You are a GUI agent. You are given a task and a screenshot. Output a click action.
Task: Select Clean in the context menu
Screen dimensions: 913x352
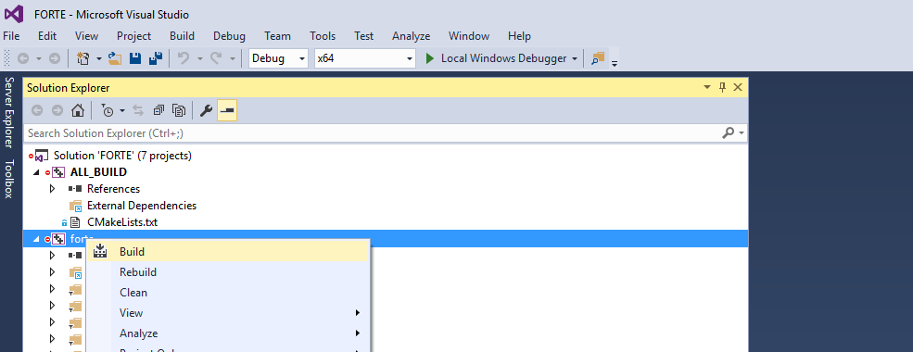228,293
